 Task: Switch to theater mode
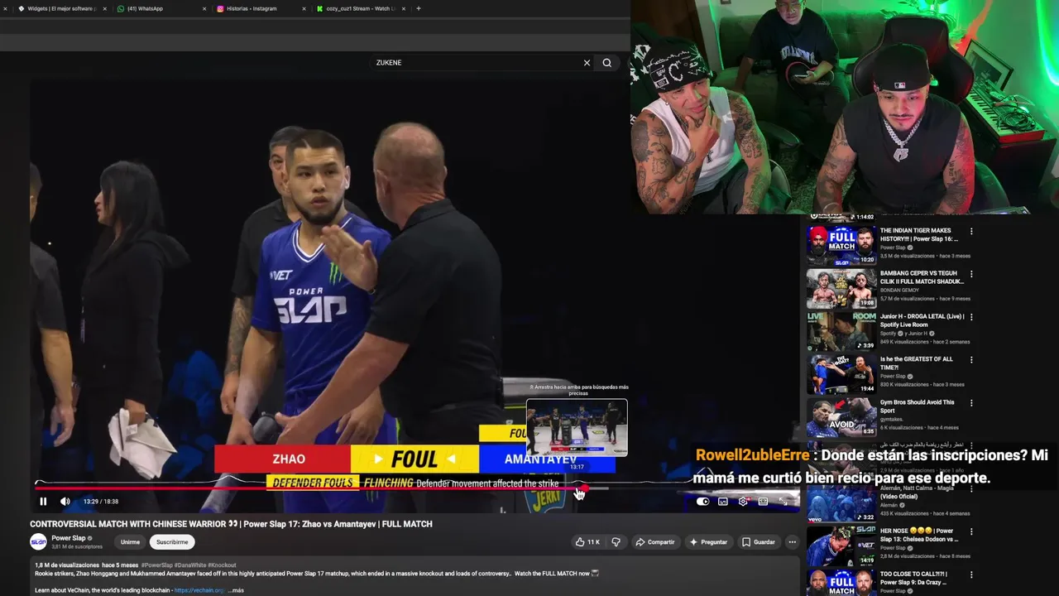[x=763, y=502]
